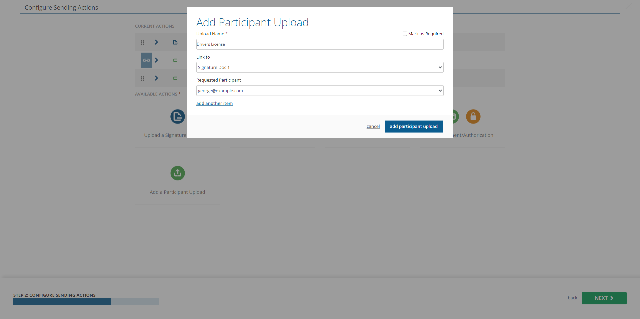Grab the drag handle of third current action
640x319 pixels.
142,79
